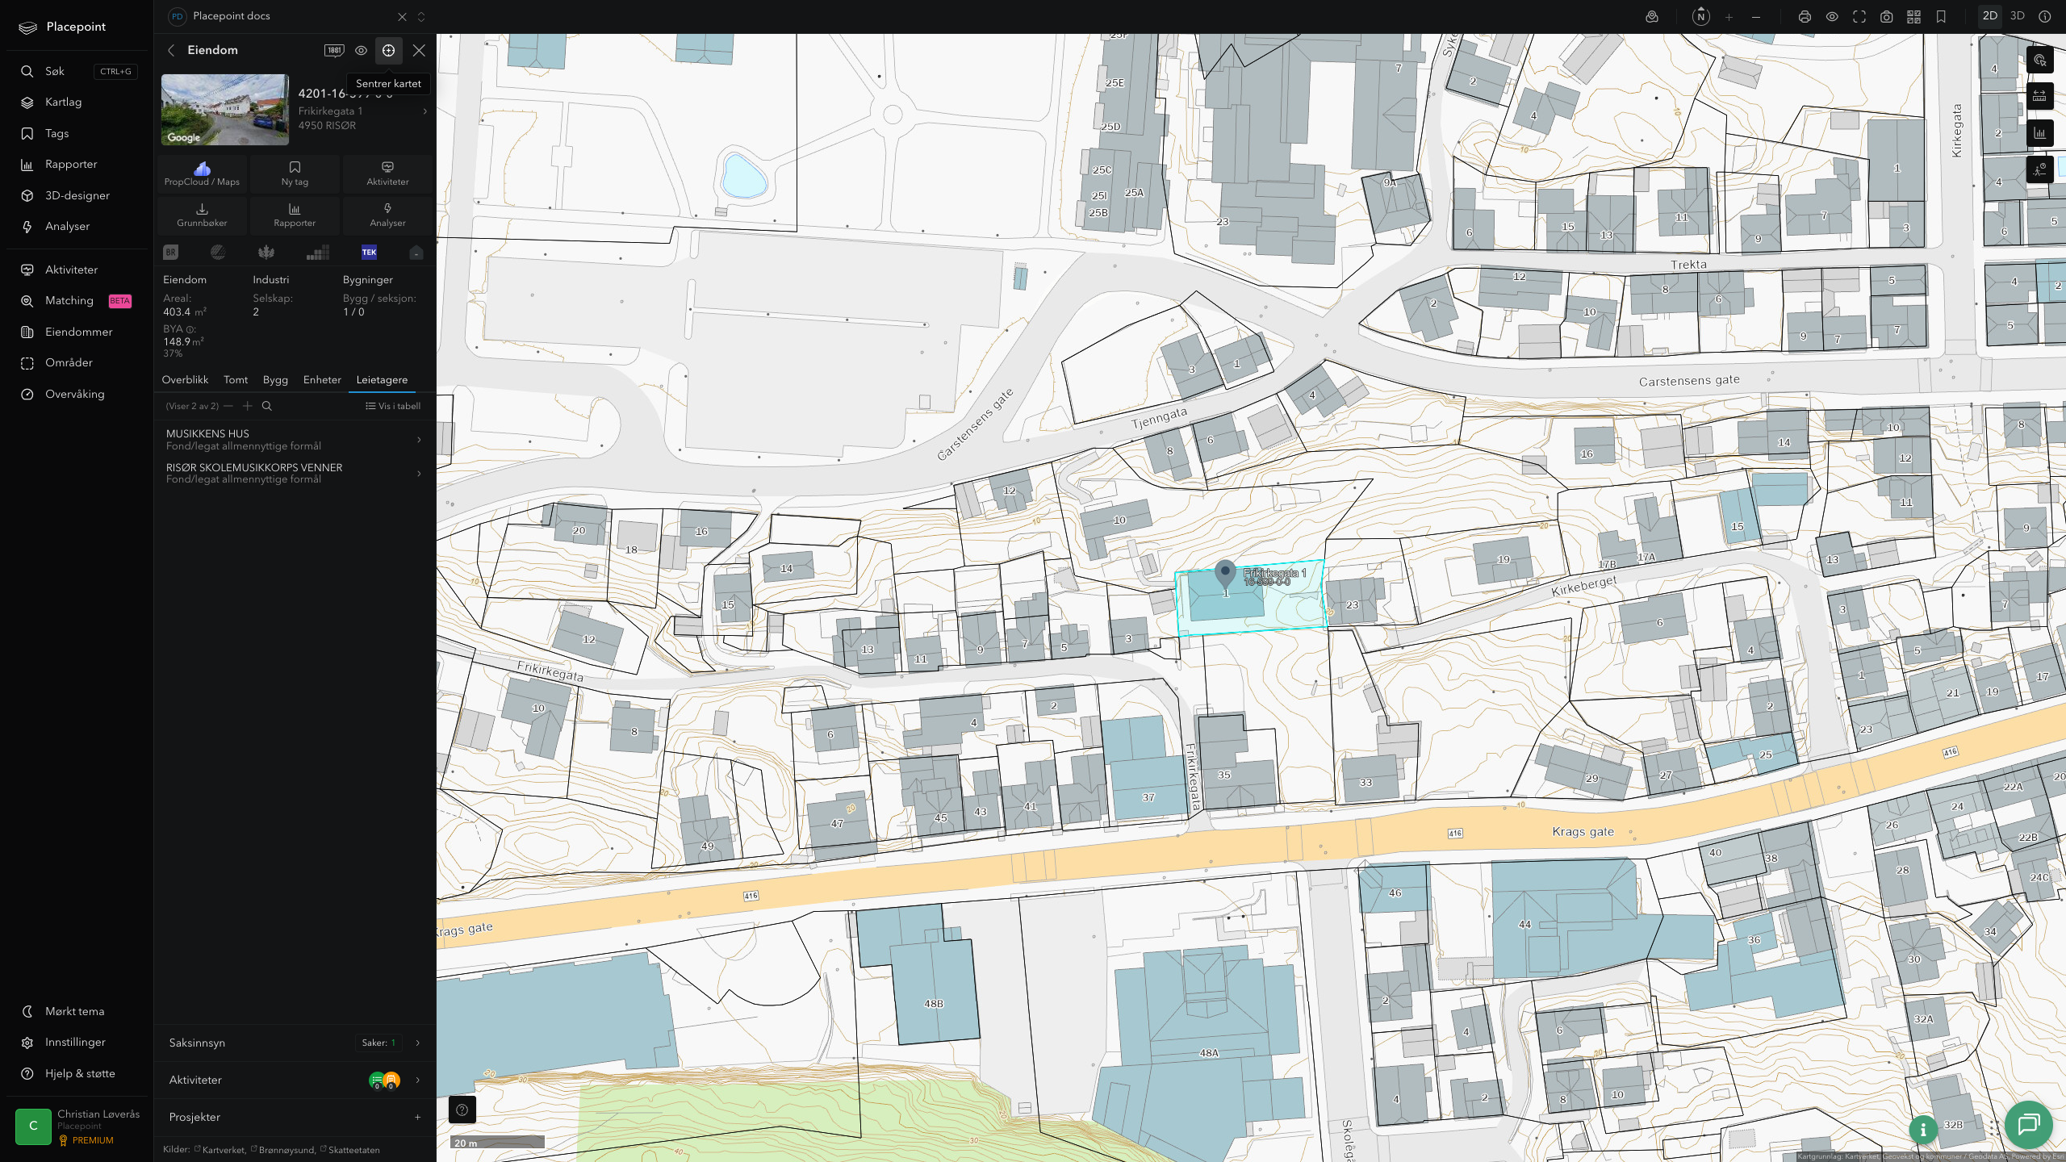2066x1162 pixels.
Task: Click the striped circle data icon
Action: click(218, 253)
